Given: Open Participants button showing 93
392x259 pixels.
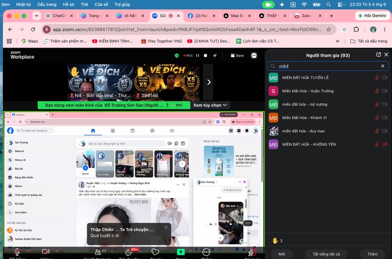Looking at the screenshot, I should pos(98,252).
